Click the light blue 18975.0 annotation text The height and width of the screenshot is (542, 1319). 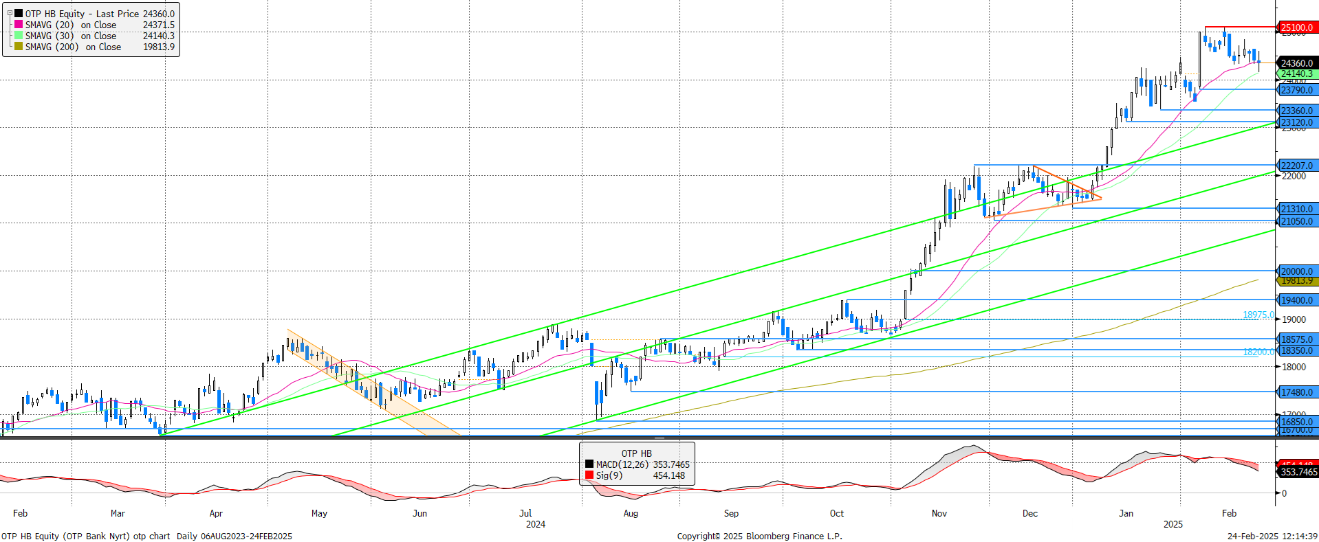point(1258,315)
